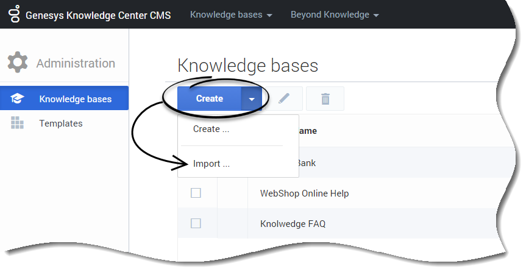Click the Genesys Knowledge Center CMS title
Screen dimensions: 526x272
98,15
